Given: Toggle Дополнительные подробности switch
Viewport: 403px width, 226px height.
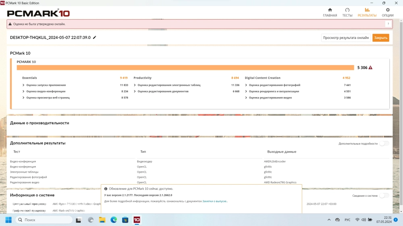Looking at the screenshot, I should (x=384, y=144).
